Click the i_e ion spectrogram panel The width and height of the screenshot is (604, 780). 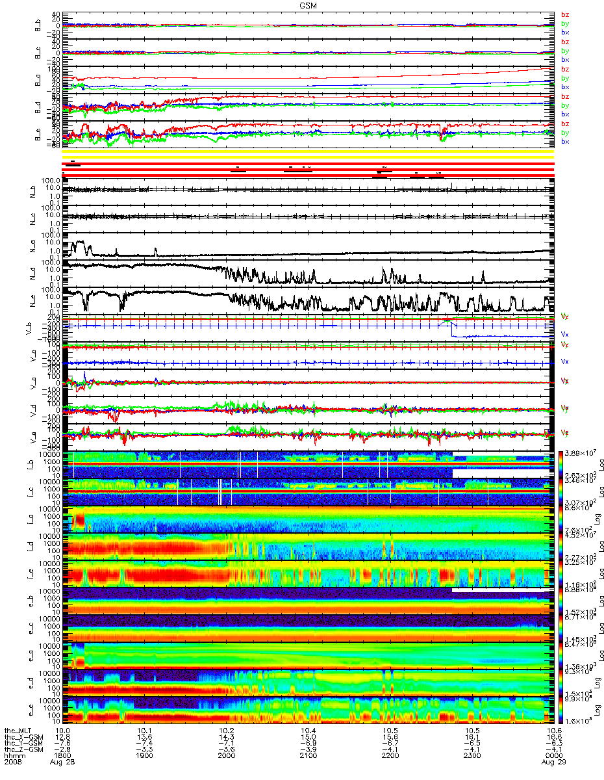point(308,573)
